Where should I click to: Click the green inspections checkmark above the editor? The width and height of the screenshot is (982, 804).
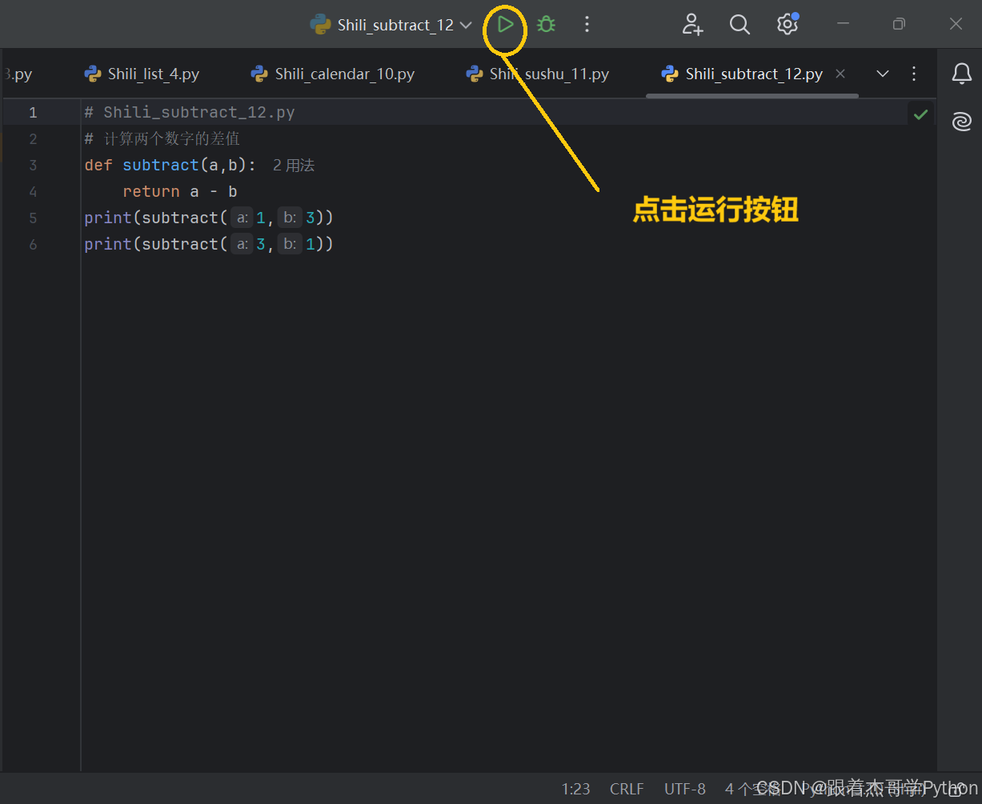(920, 113)
